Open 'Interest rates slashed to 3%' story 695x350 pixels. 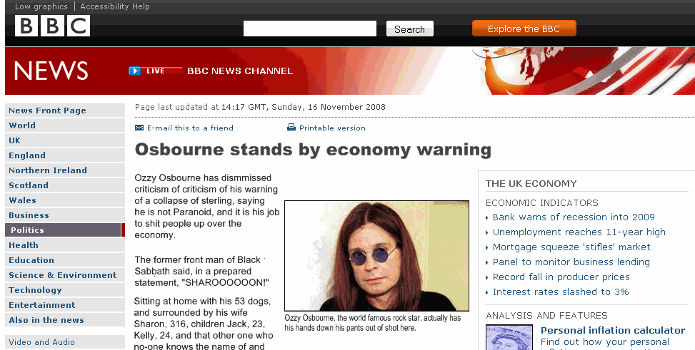[x=561, y=292]
